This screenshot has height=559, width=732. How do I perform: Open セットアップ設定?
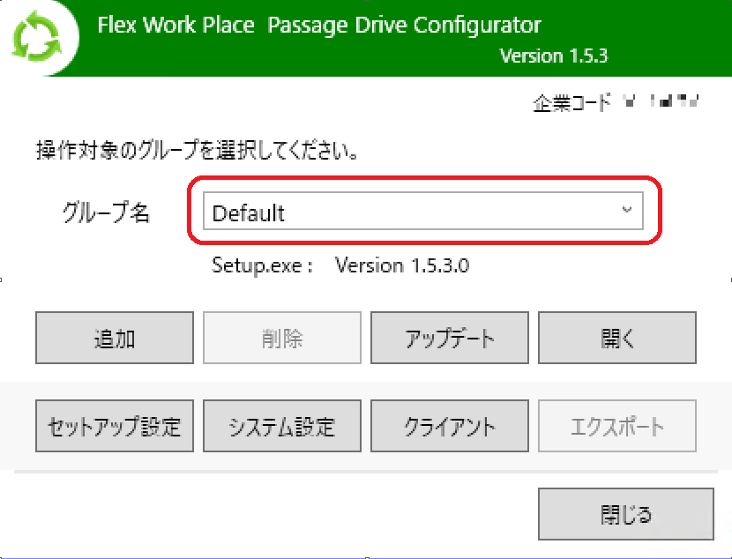(x=115, y=426)
